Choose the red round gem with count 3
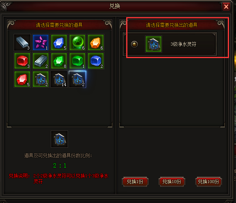 pos(22,61)
